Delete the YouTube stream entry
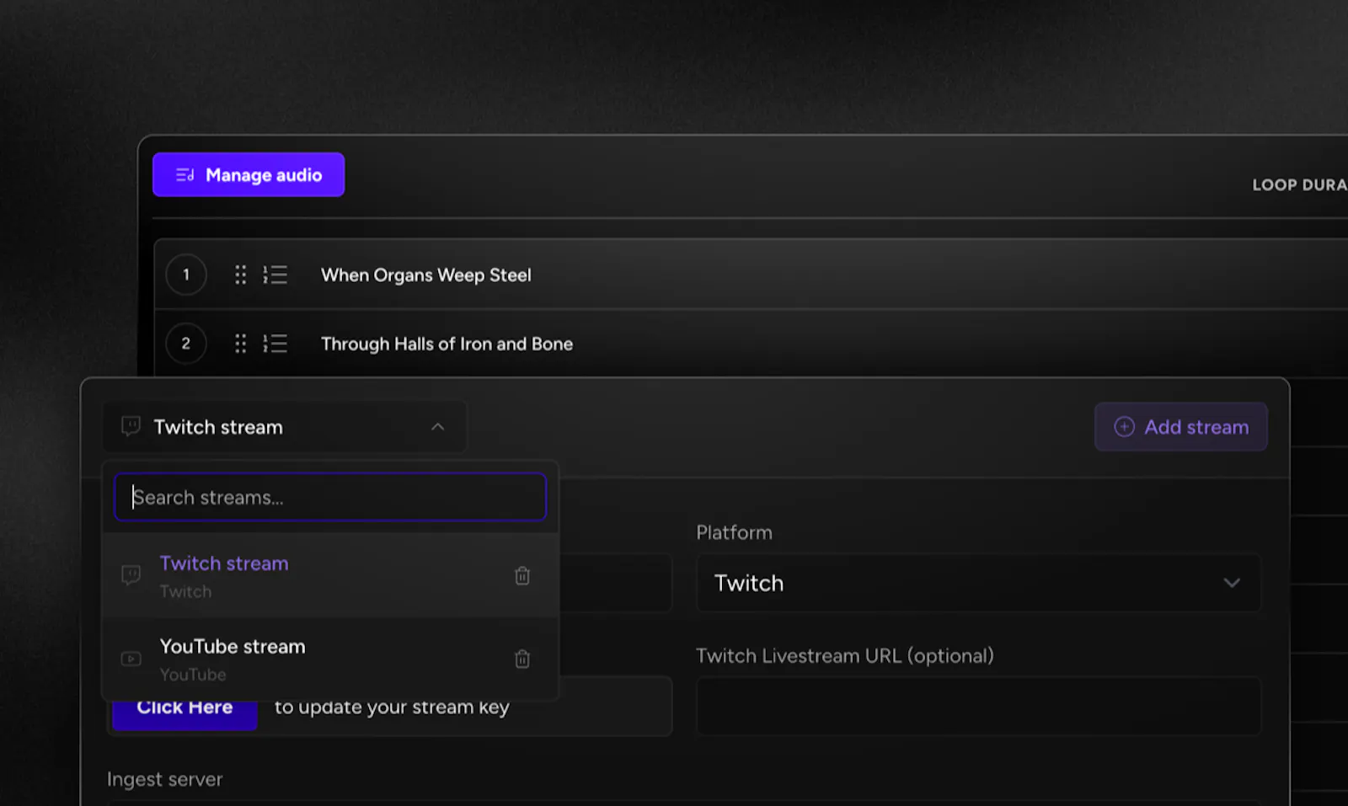 pyautogui.click(x=522, y=659)
